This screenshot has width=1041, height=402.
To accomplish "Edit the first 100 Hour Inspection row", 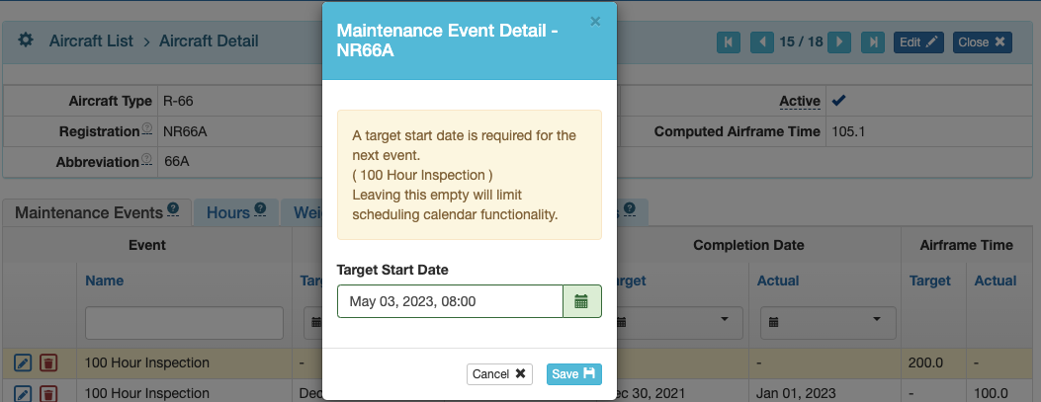I will 23,362.
